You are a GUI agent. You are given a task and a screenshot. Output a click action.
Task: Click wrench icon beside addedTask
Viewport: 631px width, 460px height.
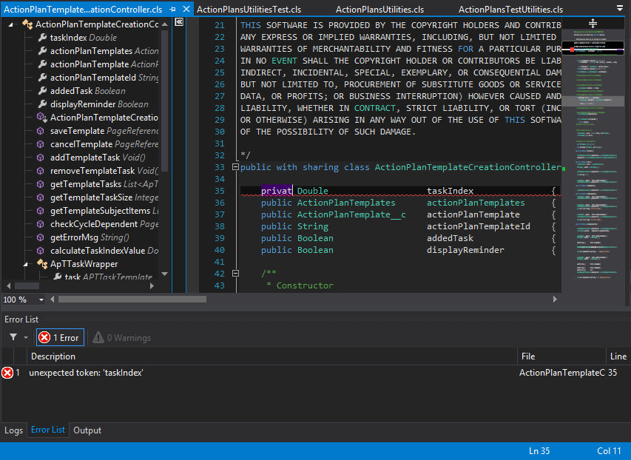[42, 90]
